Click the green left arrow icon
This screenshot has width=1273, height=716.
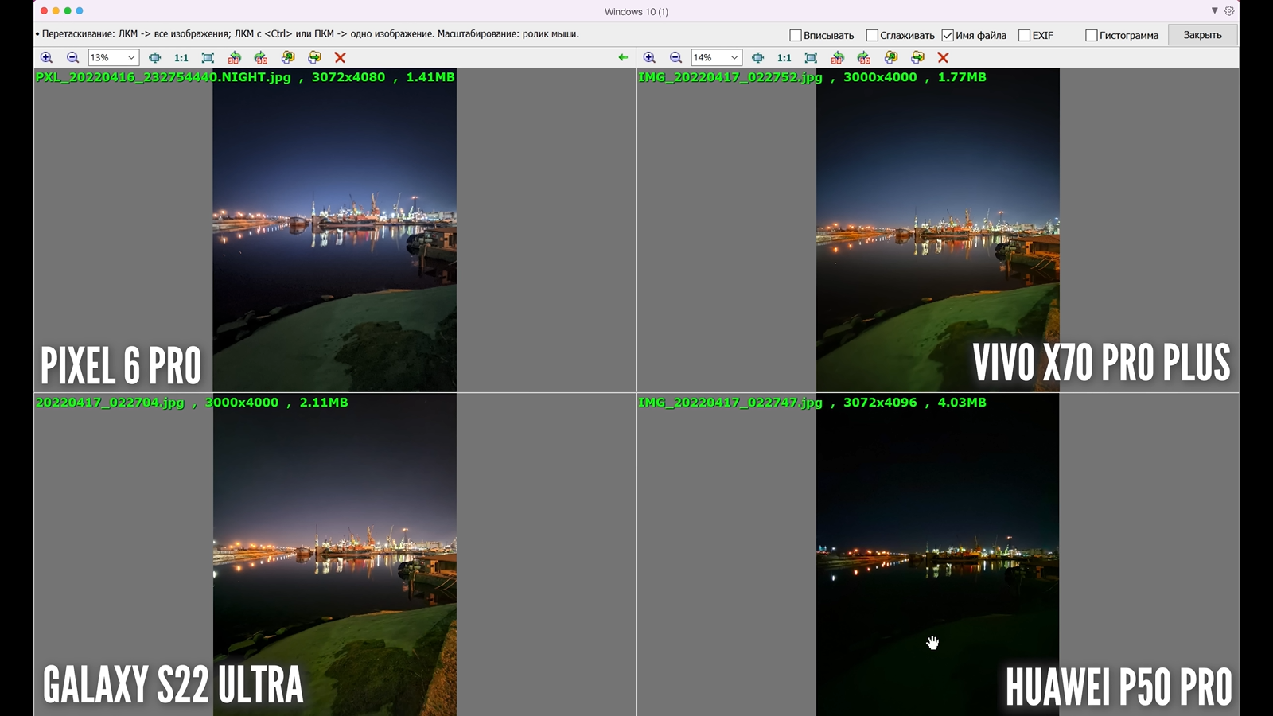623,57
